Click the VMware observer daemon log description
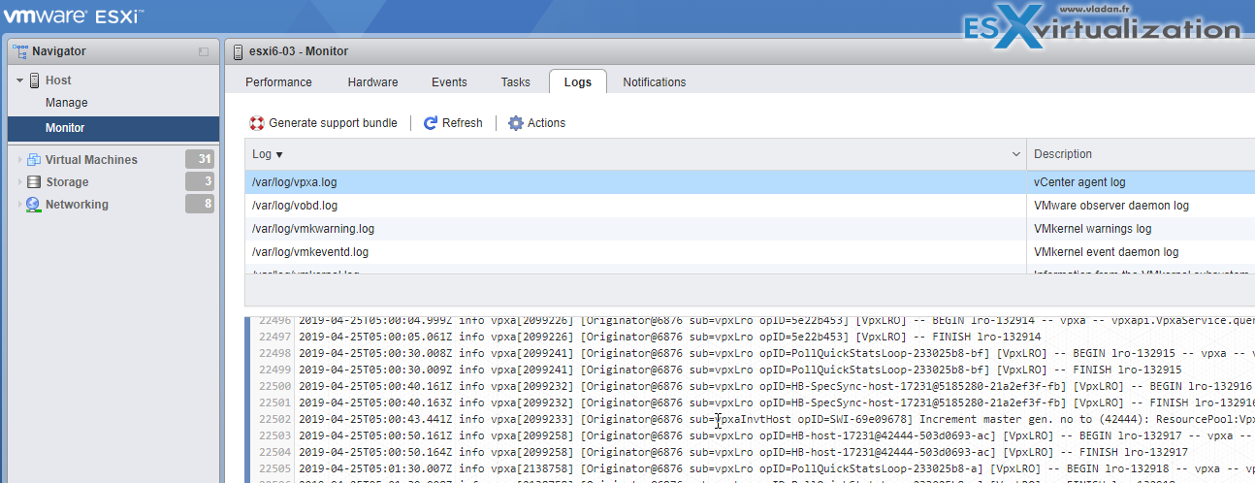The width and height of the screenshot is (1255, 483). [x=1110, y=206]
